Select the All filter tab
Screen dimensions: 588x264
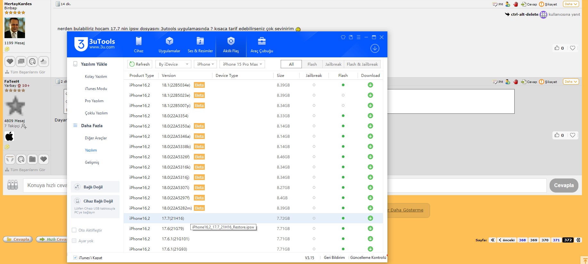click(291, 64)
